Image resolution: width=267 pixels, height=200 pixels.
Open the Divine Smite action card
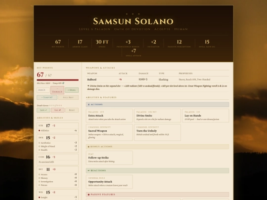157,116
